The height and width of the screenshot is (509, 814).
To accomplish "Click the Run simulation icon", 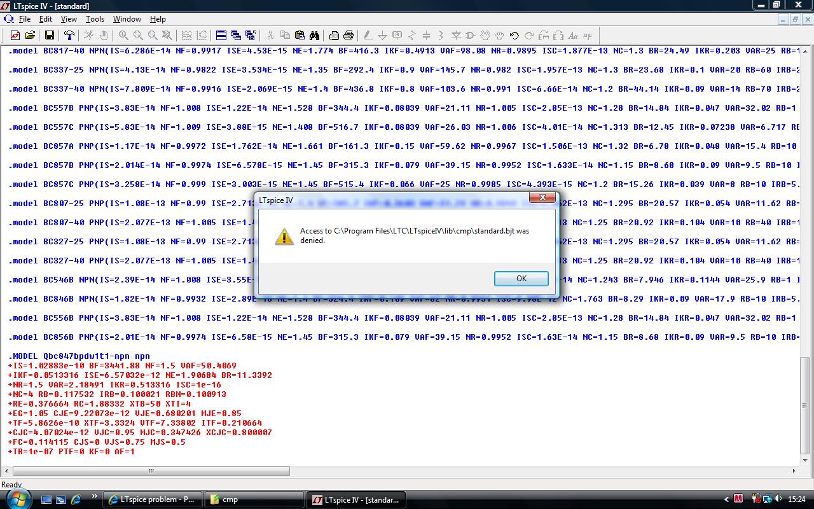I will pos(89,36).
